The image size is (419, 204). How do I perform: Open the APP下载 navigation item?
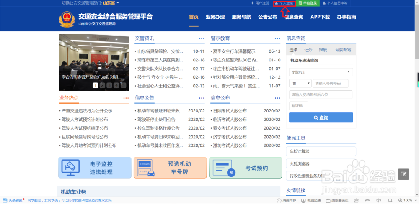click(320, 17)
